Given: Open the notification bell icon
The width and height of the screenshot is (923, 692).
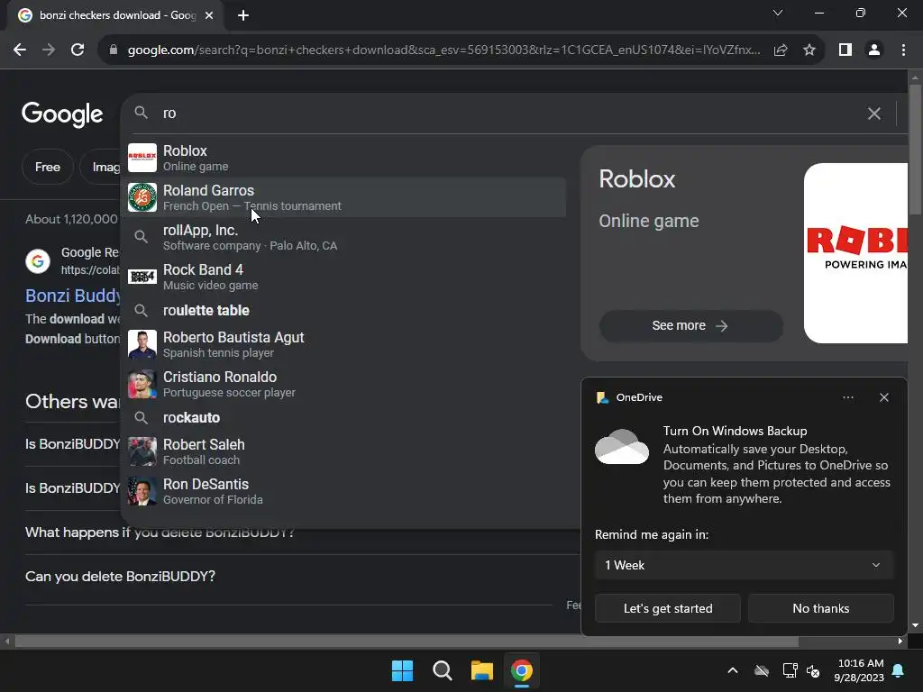Looking at the screenshot, I should click(x=899, y=670).
